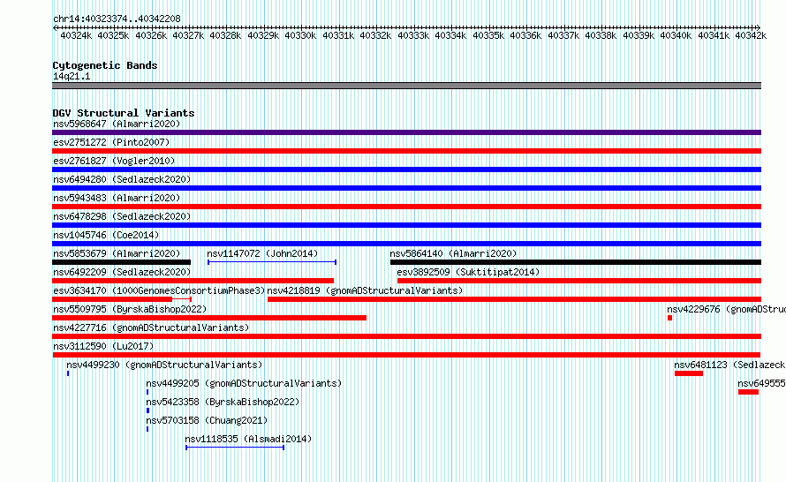Open the nsv6492209 (Sedlazeck2020) label
Screen dimensions: 786x482
click(x=122, y=272)
